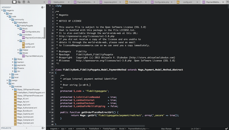Image resolution: width=229 pixels, height=130 pixels.
Task: Select Mage_Authorizenet.xml in the file tree
Action: [x=27, y=108]
